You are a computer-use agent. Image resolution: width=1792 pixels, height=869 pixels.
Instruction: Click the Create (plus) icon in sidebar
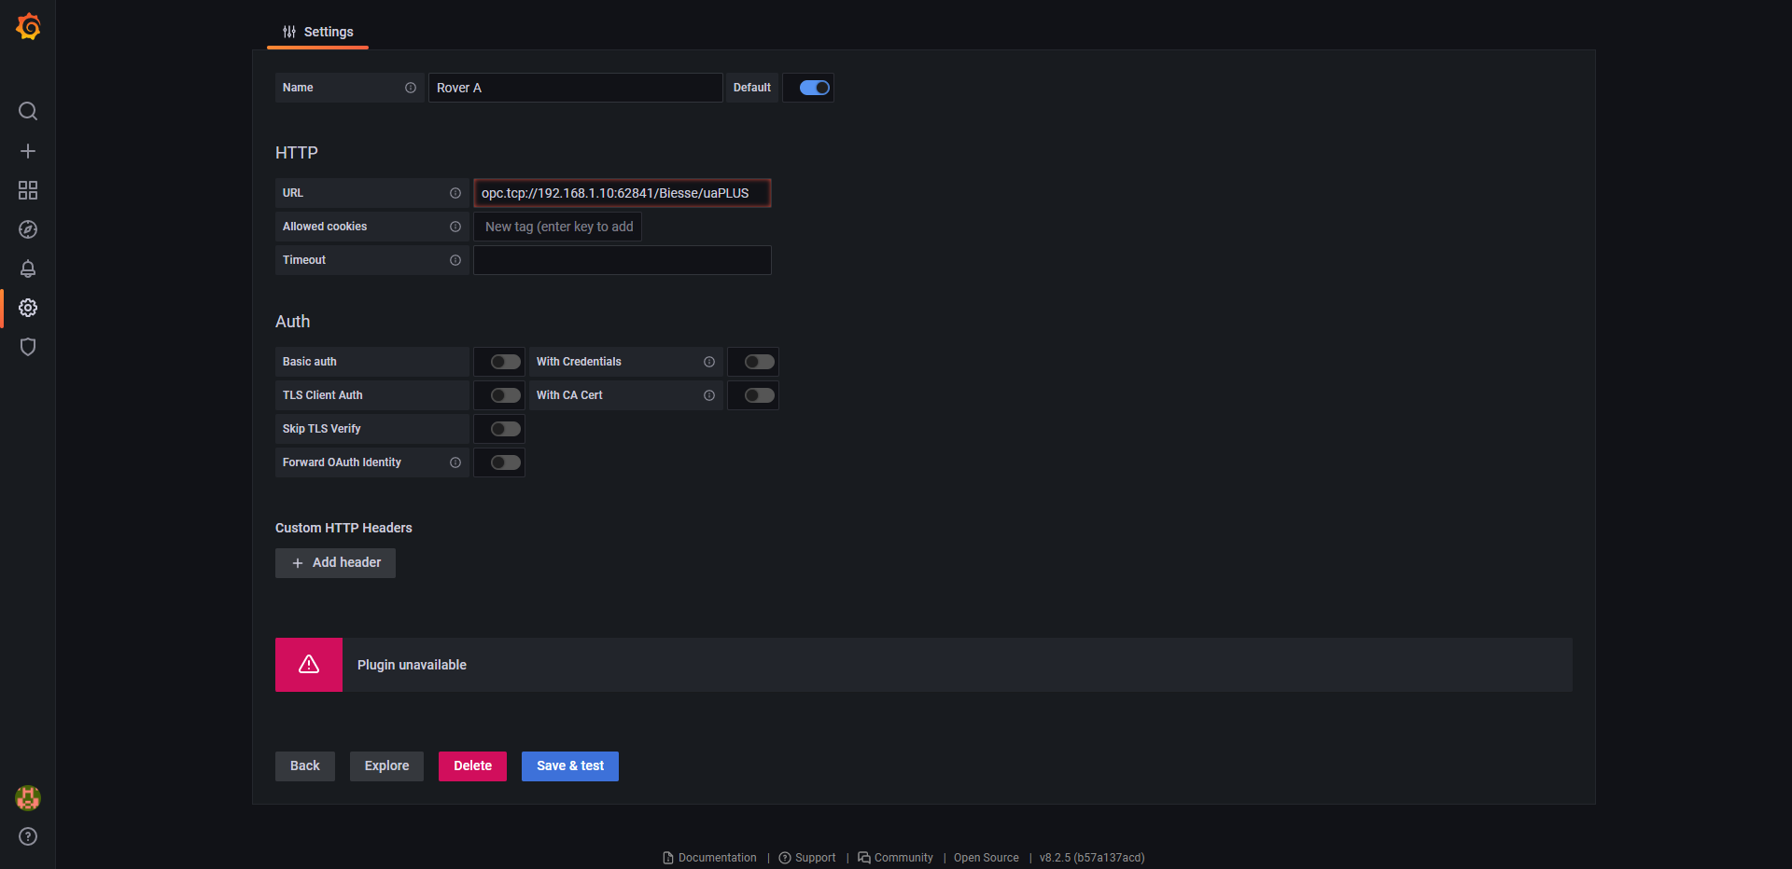28,150
